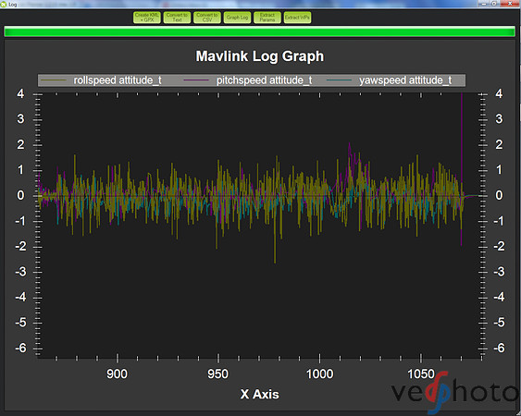Select yawspeed attitude_t legend entry
The height and width of the screenshot is (416, 521).
(405, 80)
